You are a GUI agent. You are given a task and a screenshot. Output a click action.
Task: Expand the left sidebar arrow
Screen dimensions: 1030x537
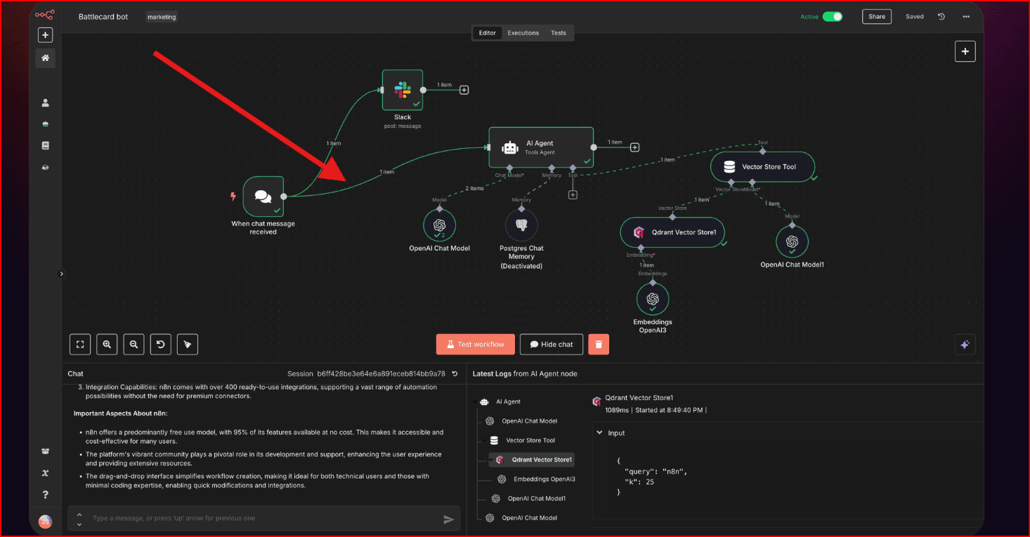61,274
